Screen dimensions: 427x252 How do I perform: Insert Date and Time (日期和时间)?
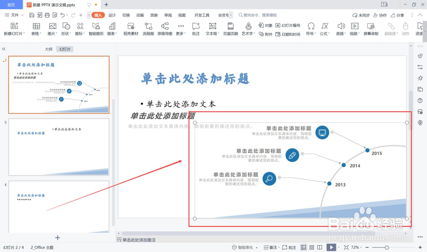coord(288,34)
